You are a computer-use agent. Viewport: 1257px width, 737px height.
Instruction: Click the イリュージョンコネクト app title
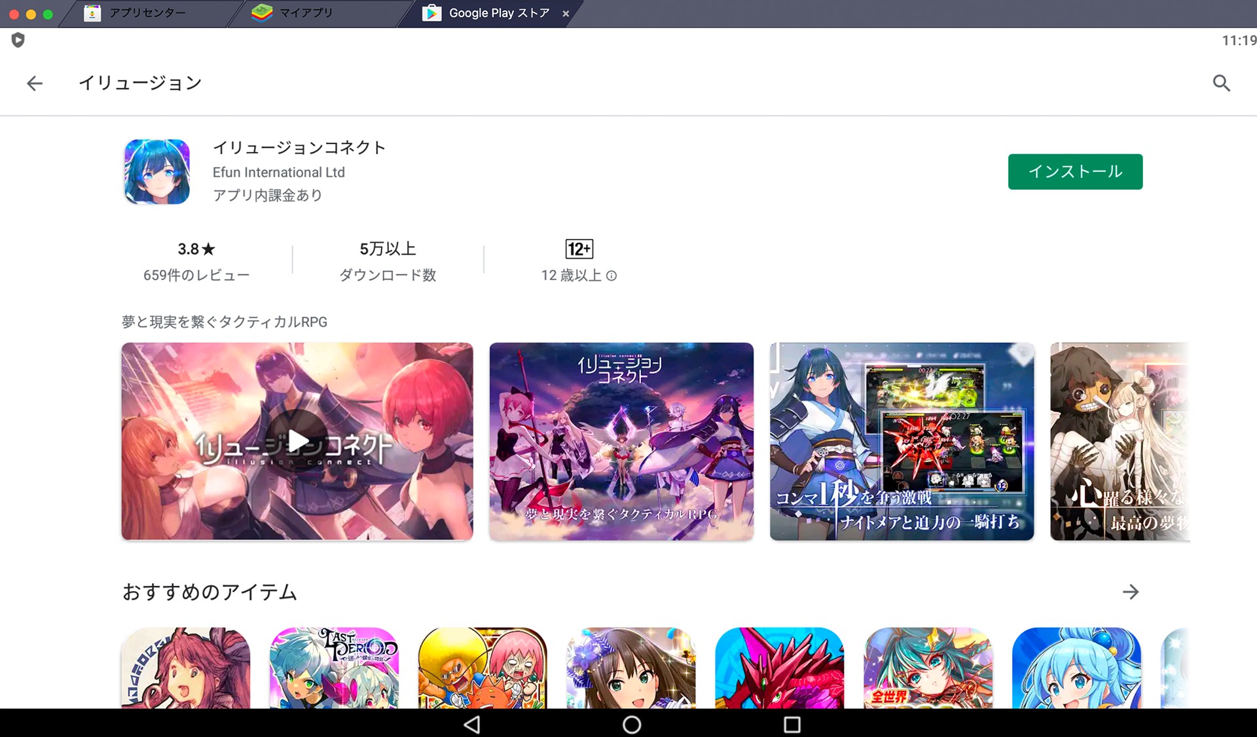tap(299, 147)
